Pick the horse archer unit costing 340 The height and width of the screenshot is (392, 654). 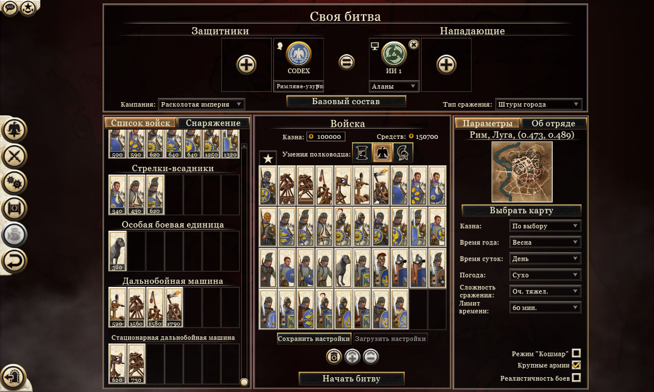[x=118, y=194]
